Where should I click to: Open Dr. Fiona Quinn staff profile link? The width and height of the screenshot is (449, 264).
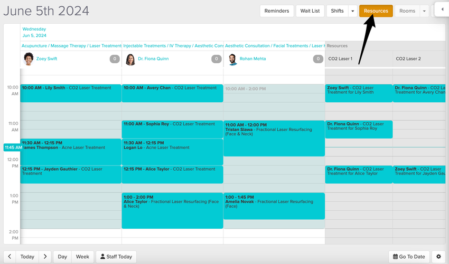pyautogui.click(x=153, y=58)
